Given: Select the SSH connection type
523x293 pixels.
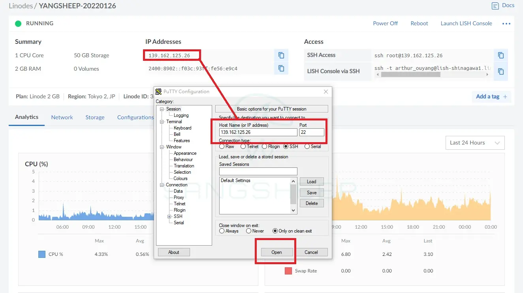Looking at the screenshot, I should 286,146.
